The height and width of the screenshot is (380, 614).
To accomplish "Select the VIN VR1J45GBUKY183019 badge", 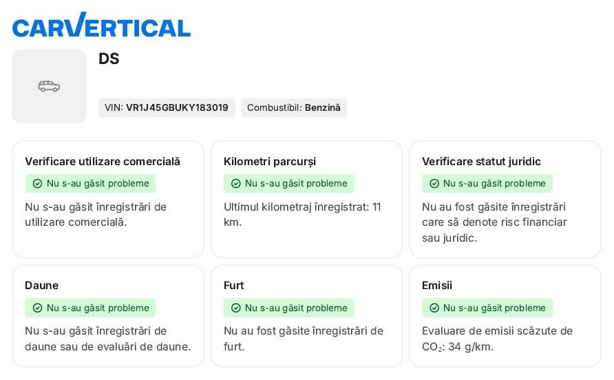I will (167, 107).
